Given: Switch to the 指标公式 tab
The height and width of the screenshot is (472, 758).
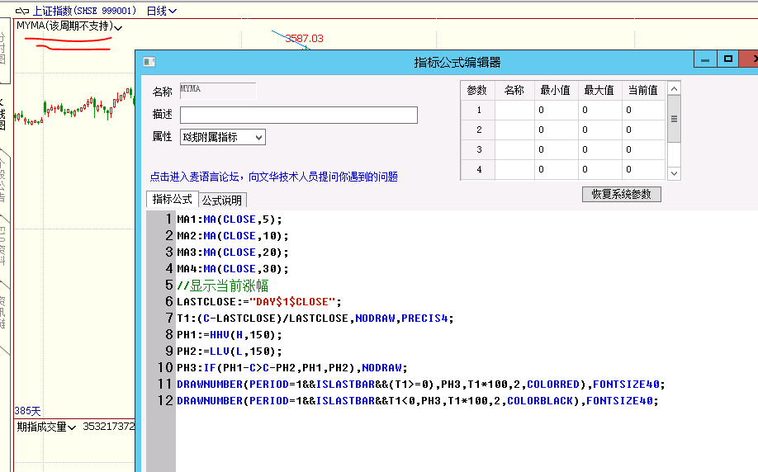Looking at the screenshot, I should coord(171,200).
